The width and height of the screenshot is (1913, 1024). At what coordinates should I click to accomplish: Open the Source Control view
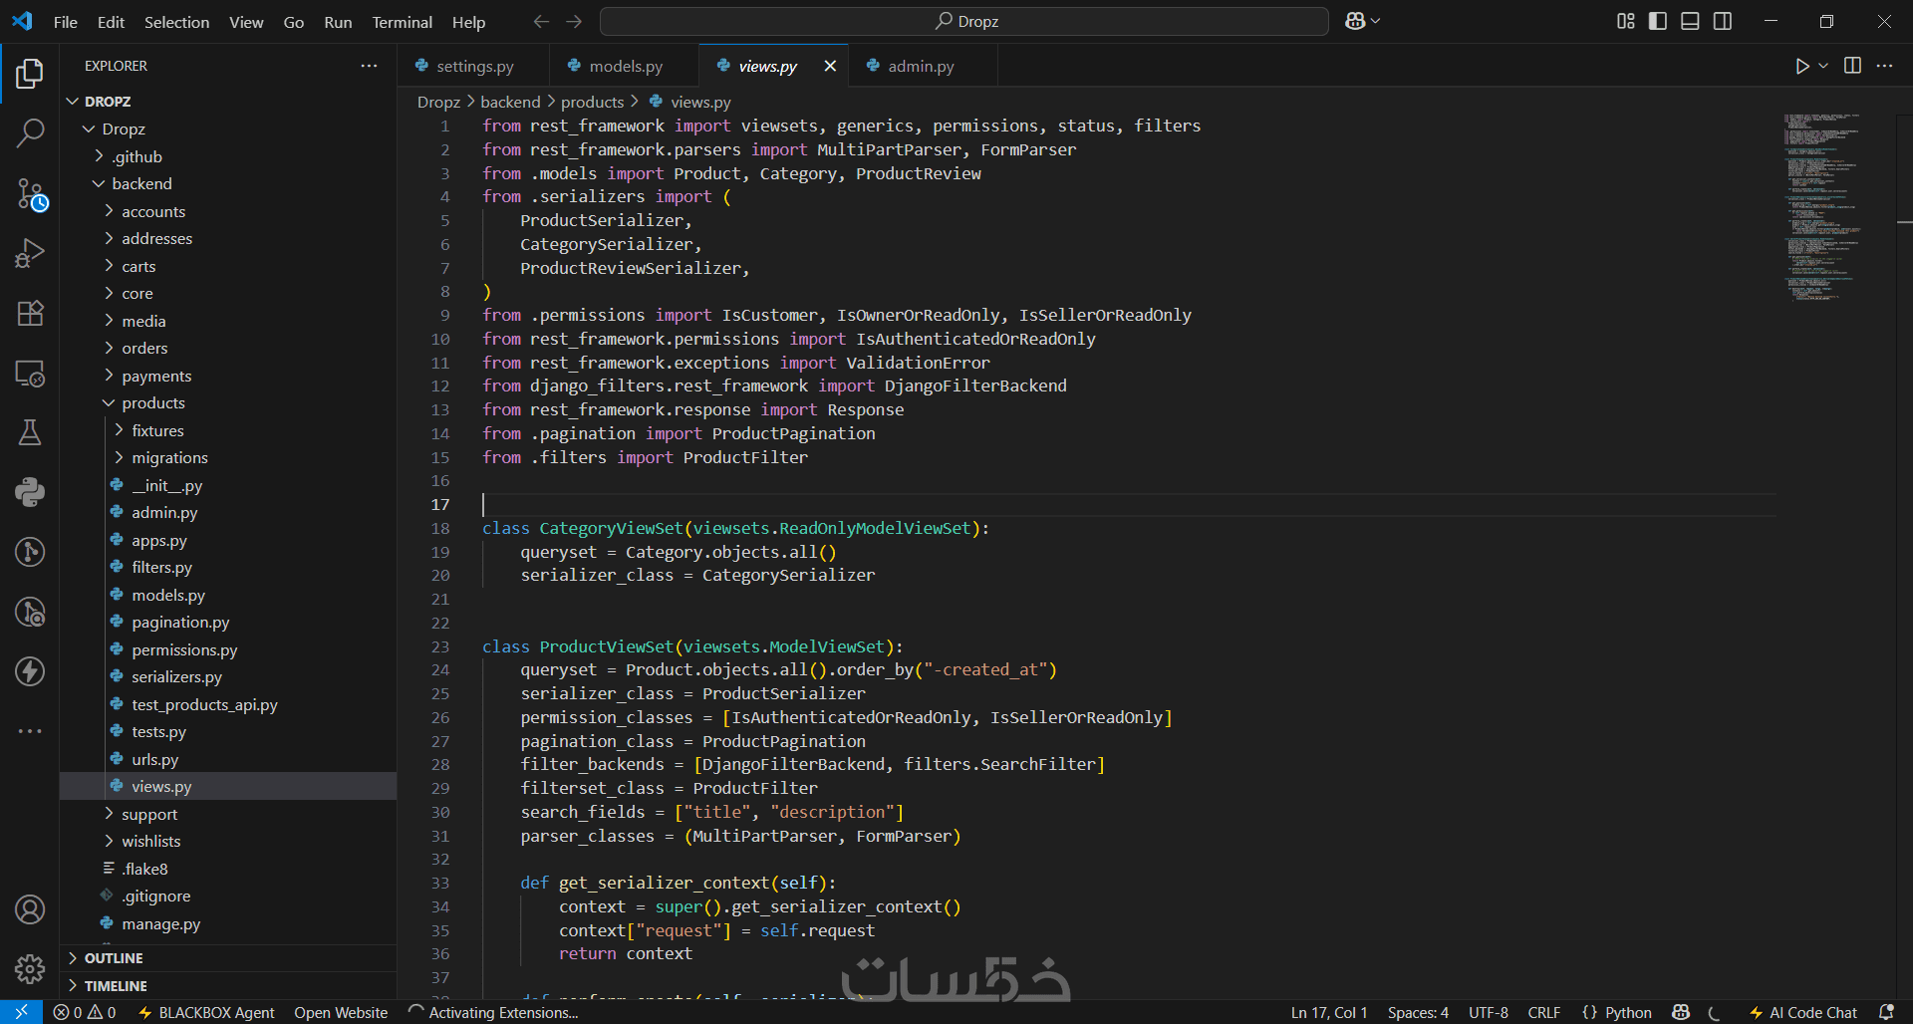click(x=30, y=193)
